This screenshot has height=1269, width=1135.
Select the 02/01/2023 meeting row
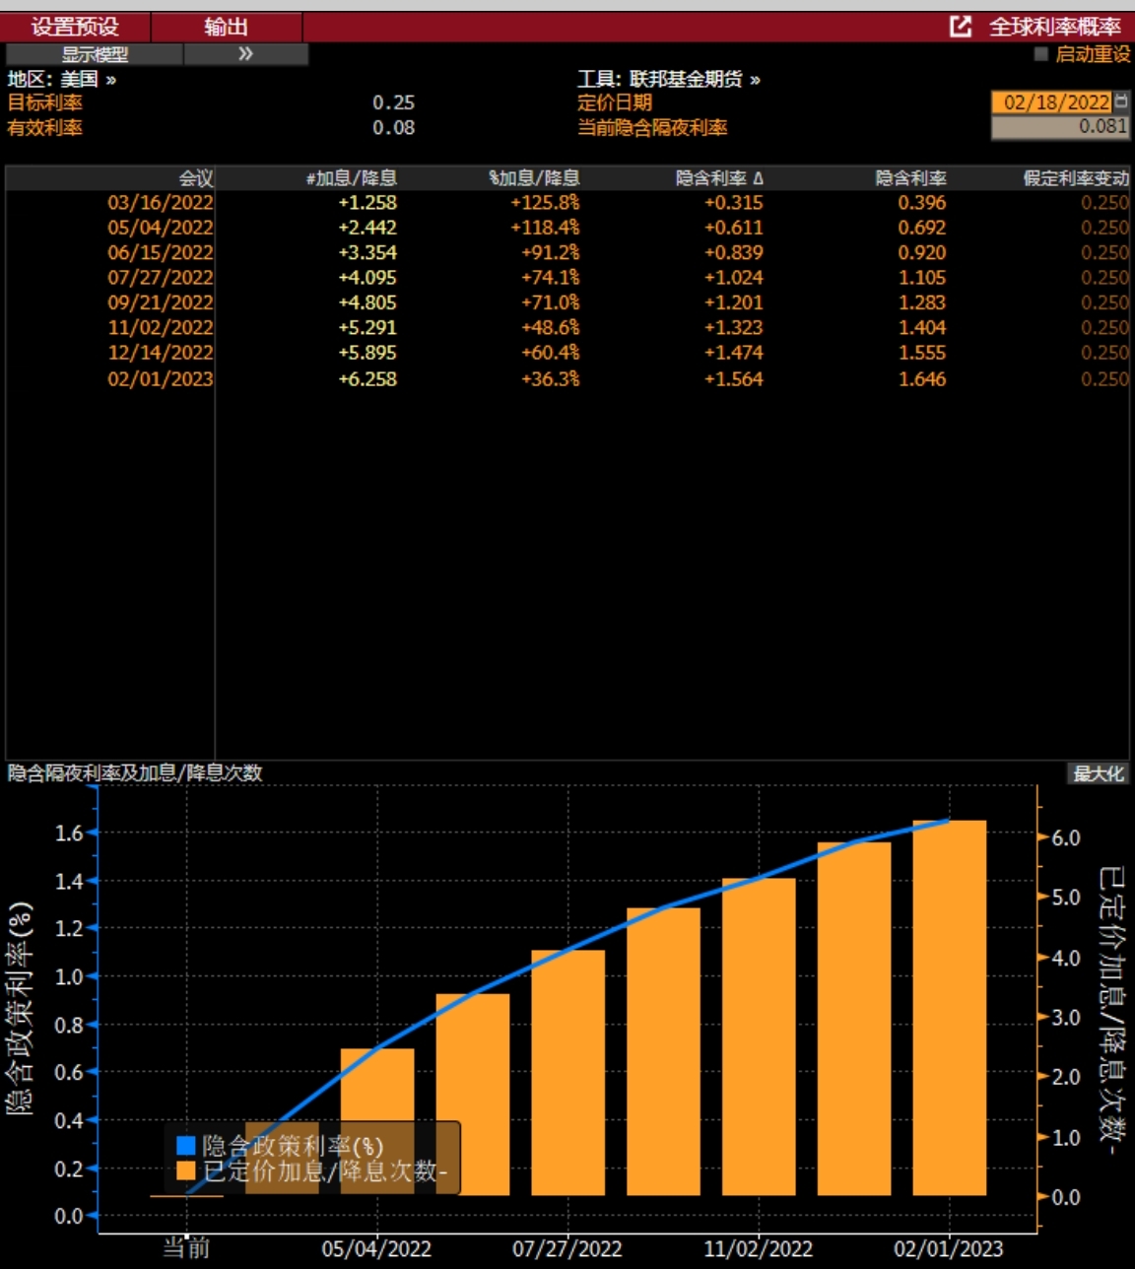(x=567, y=378)
